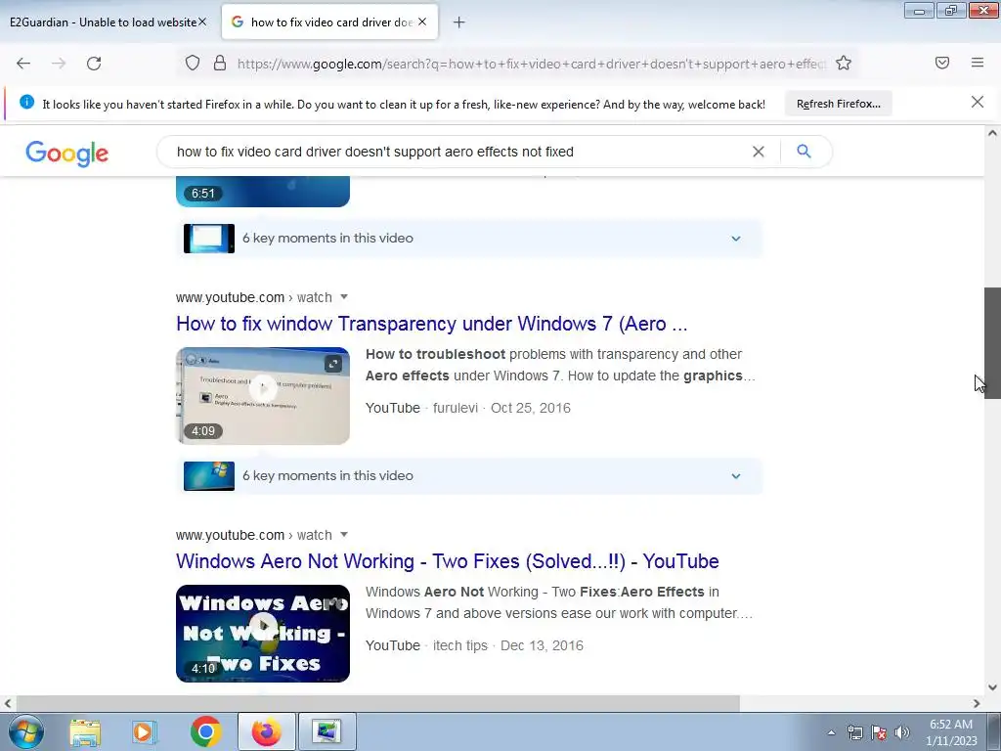Click 'furulevi' channel name text
The image size is (1001, 751).
pyautogui.click(x=456, y=408)
